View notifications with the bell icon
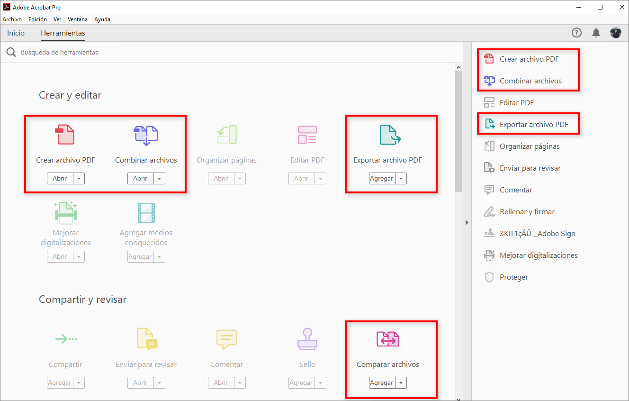Screen dimensions: 629x401 (596, 33)
